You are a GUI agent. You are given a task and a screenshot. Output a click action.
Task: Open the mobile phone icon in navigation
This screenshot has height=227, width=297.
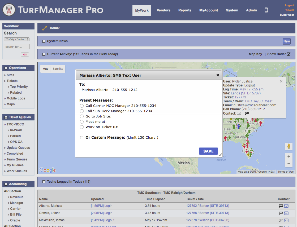(266, 10)
